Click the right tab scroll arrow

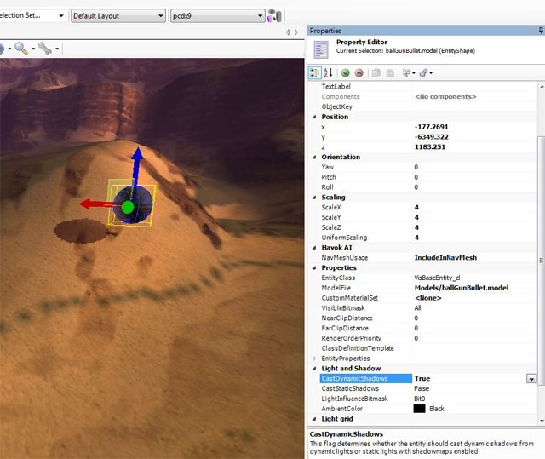pyautogui.click(x=296, y=32)
